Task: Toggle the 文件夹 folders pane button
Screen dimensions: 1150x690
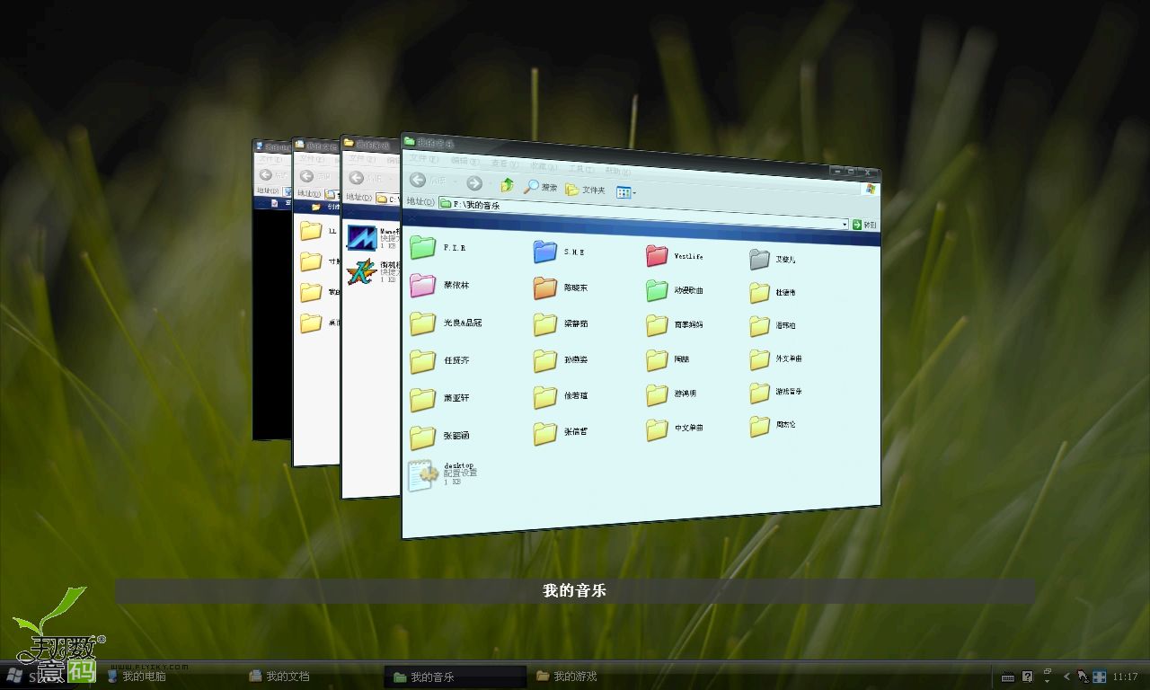Action: pyautogui.click(x=585, y=190)
